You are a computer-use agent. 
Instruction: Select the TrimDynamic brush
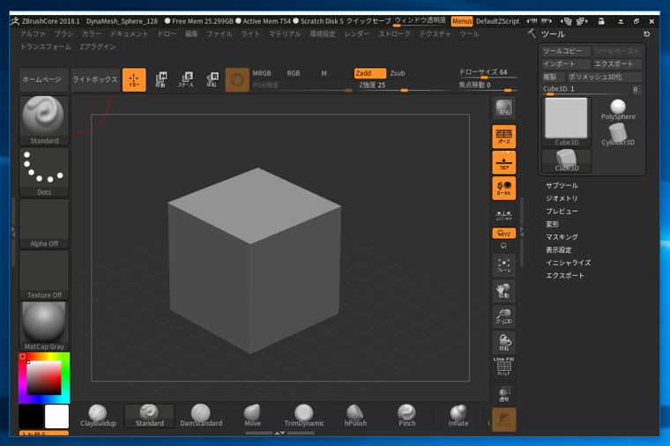click(x=304, y=416)
